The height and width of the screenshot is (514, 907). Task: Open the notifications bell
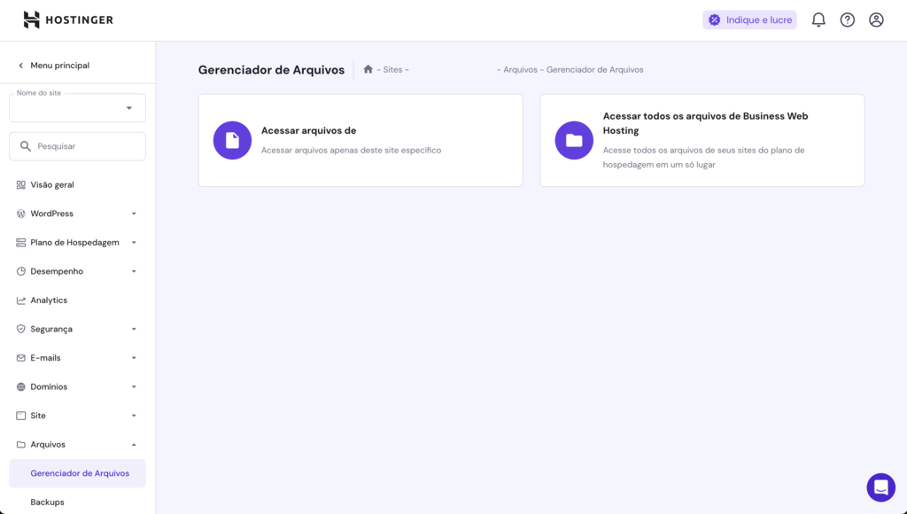[818, 19]
